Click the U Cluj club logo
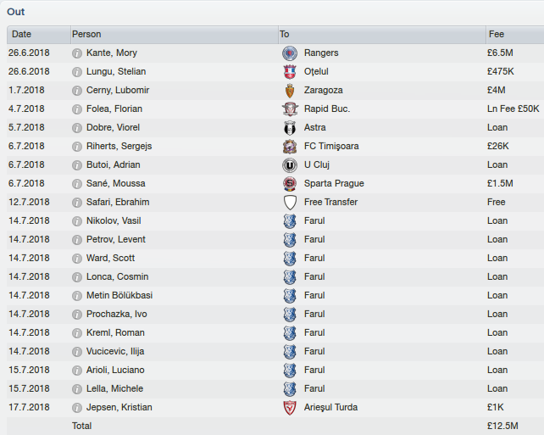Screen dimensions: 544x435 point(290,165)
